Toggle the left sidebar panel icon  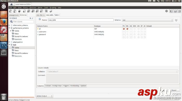coord(171,11)
